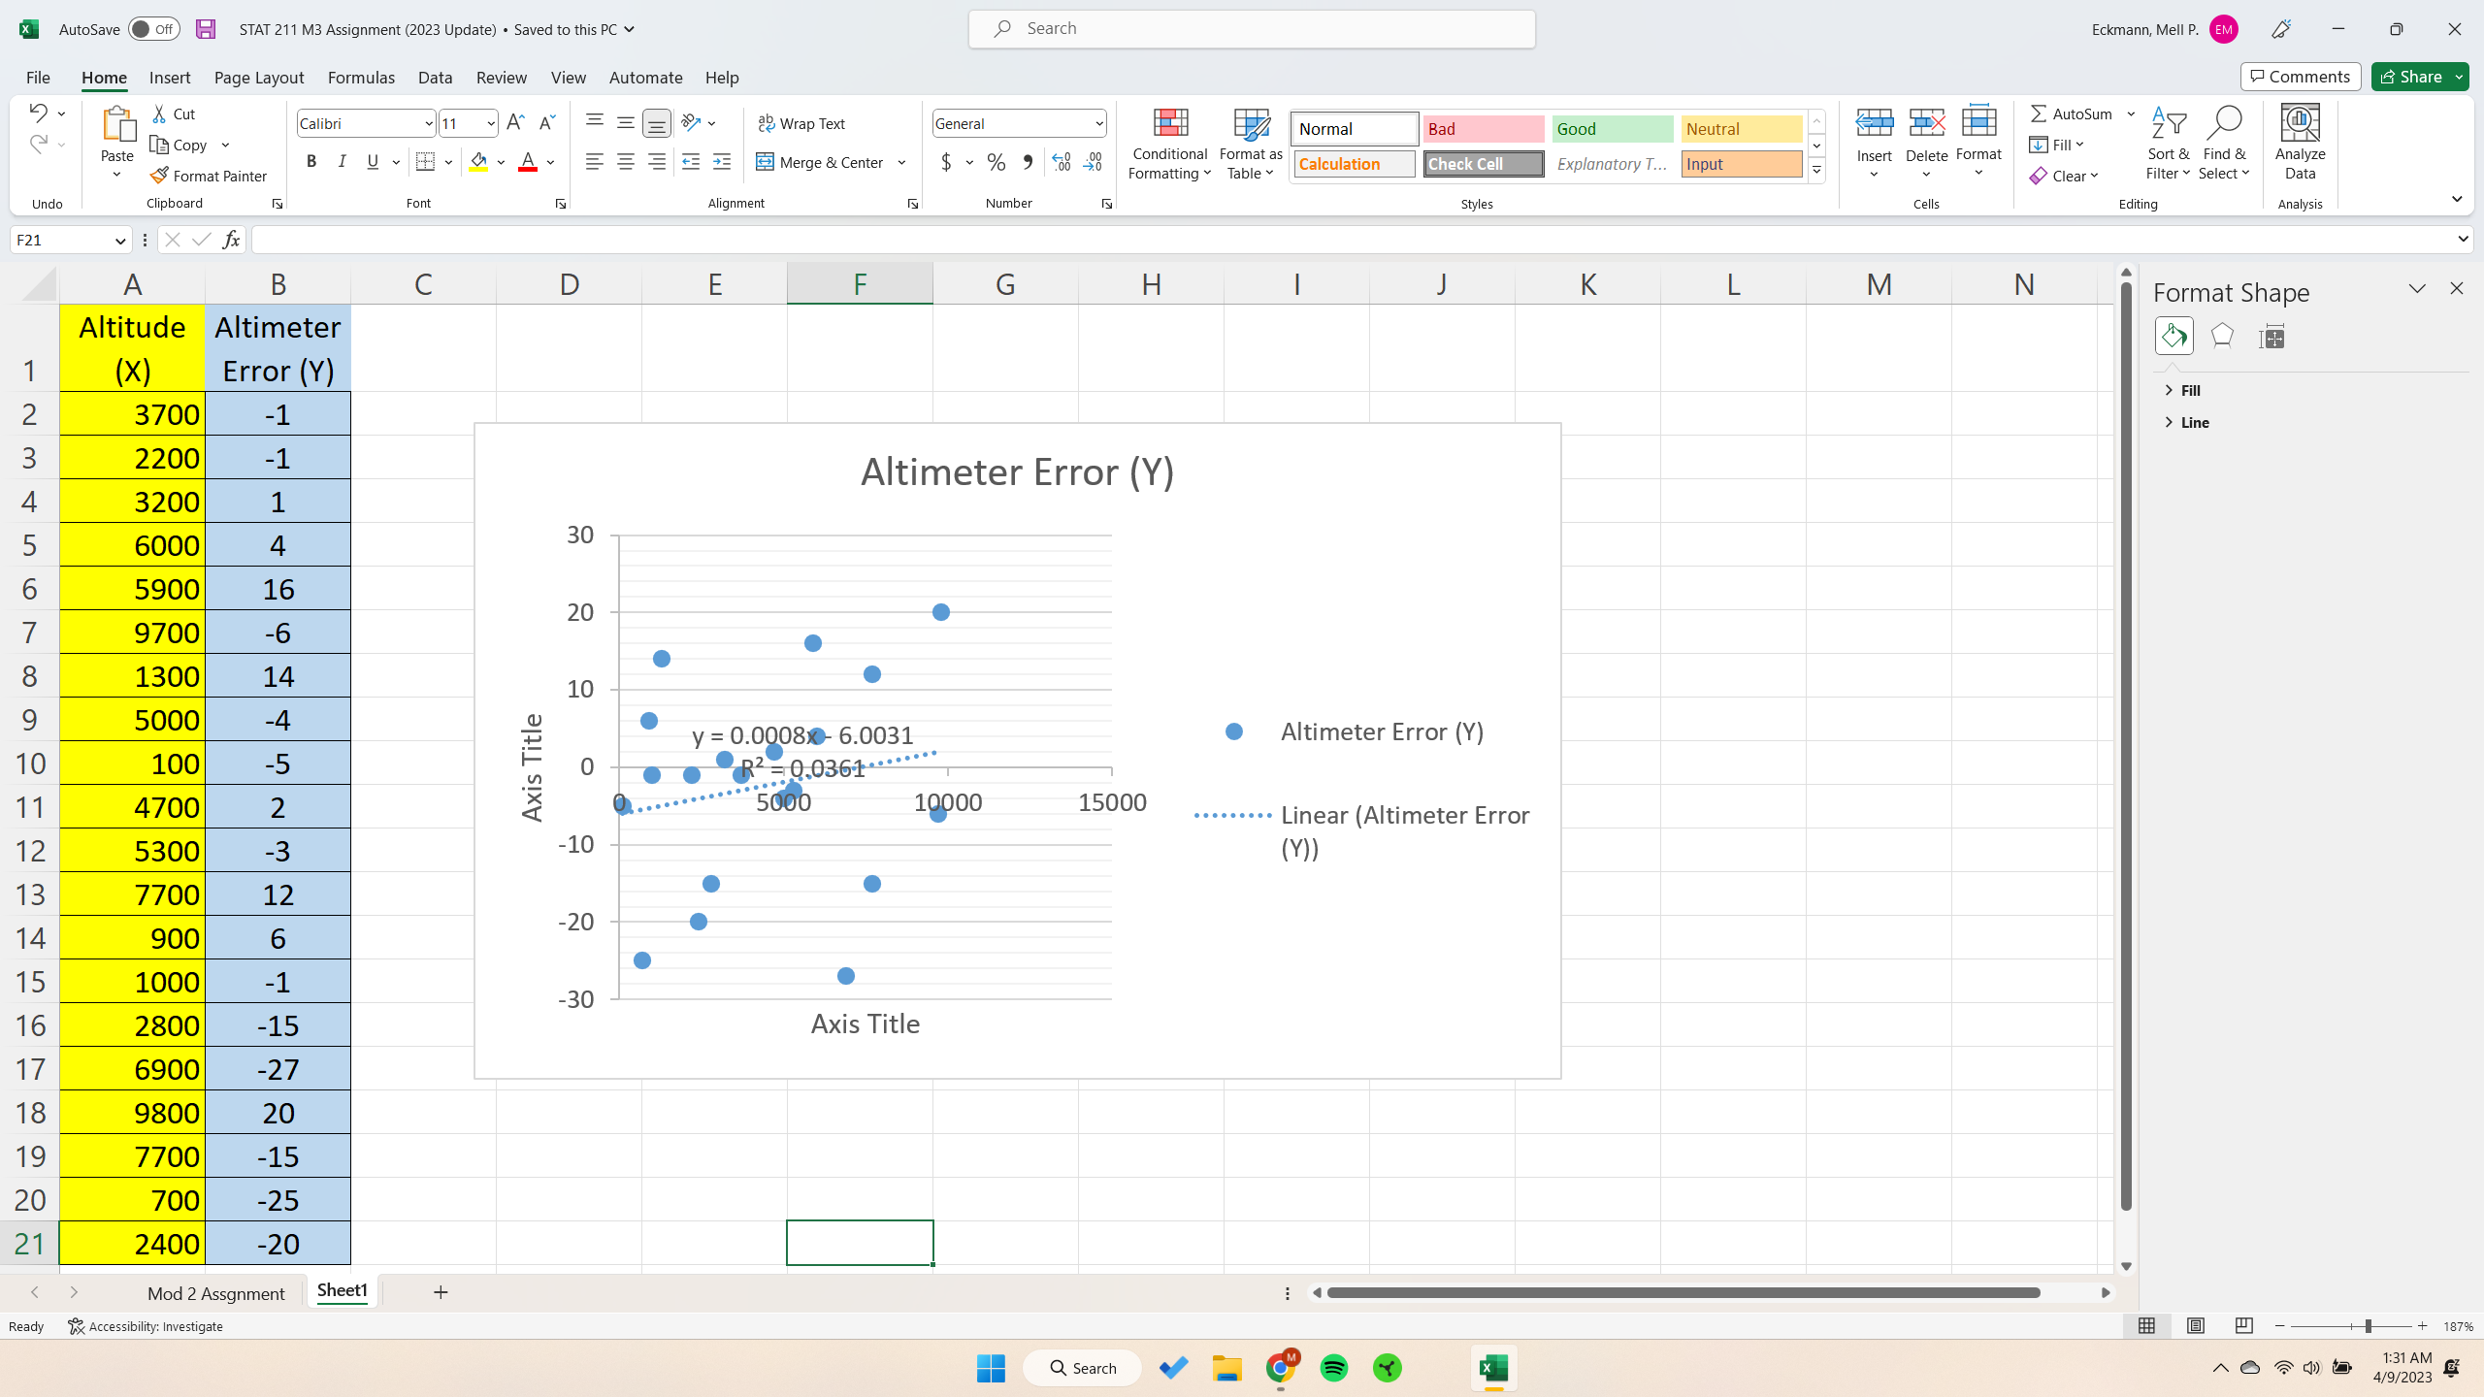The height and width of the screenshot is (1397, 2484).
Task: Click the Merge & Center icon
Action: pyautogui.click(x=767, y=162)
